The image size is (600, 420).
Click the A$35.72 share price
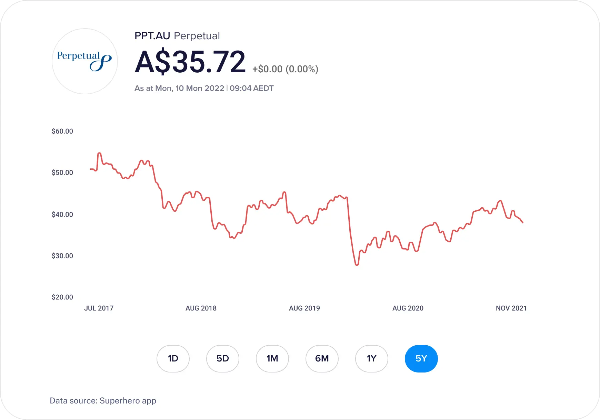[190, 62]
